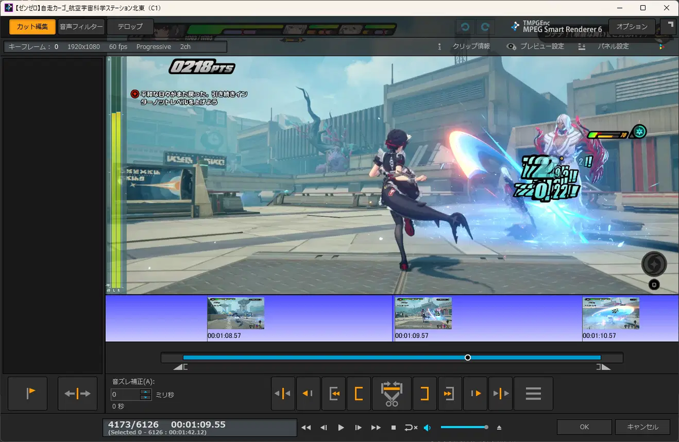The height and width of the screenshot is (442, 679).
Task: Select the 00:01:08.57 thumbnail
Action: pos(236,314)
